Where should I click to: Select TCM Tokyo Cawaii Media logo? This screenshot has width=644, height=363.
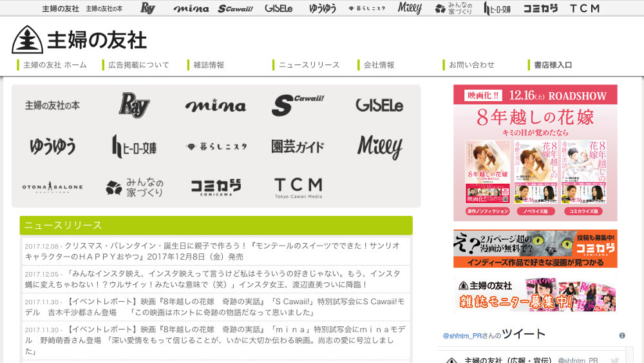pos(298,188)
